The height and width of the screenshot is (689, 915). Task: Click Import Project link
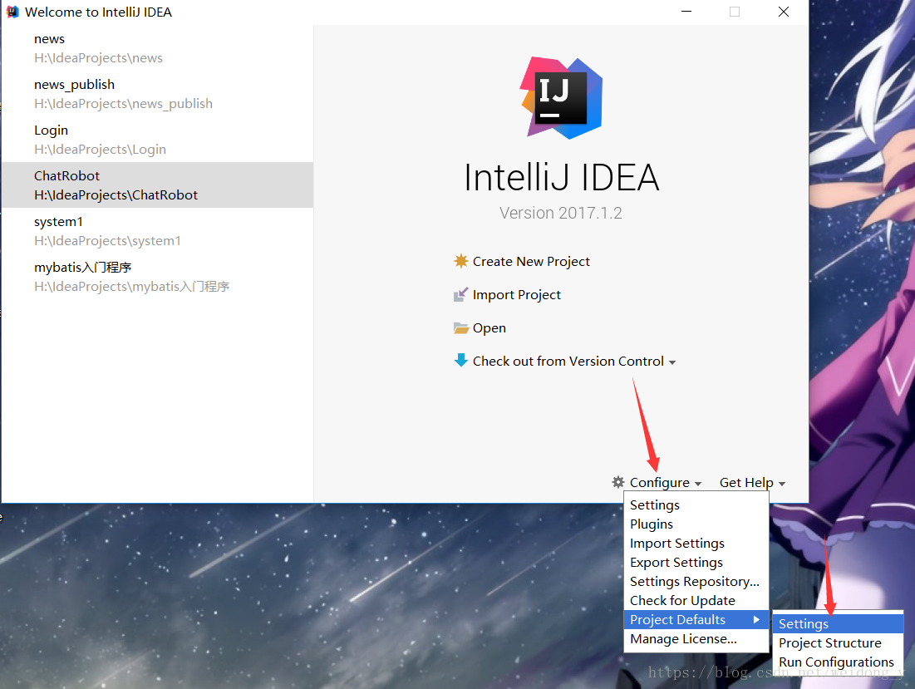click(516, 294)
